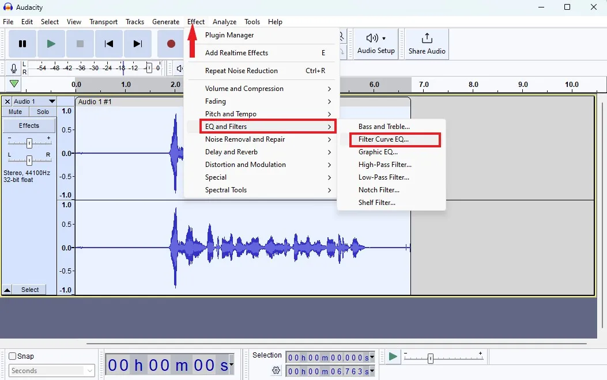Choose High-Pass Filter effect
The image size is (607, 380).
391,165
